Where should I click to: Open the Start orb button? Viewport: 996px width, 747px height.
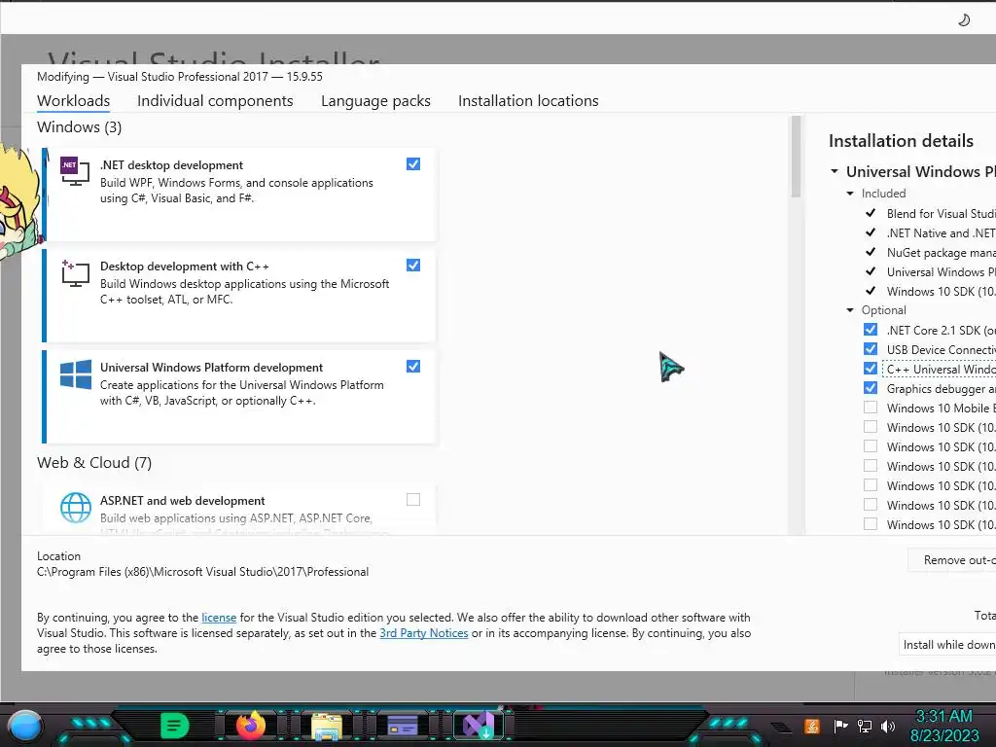pyautogui.click(x=24, y=726)
